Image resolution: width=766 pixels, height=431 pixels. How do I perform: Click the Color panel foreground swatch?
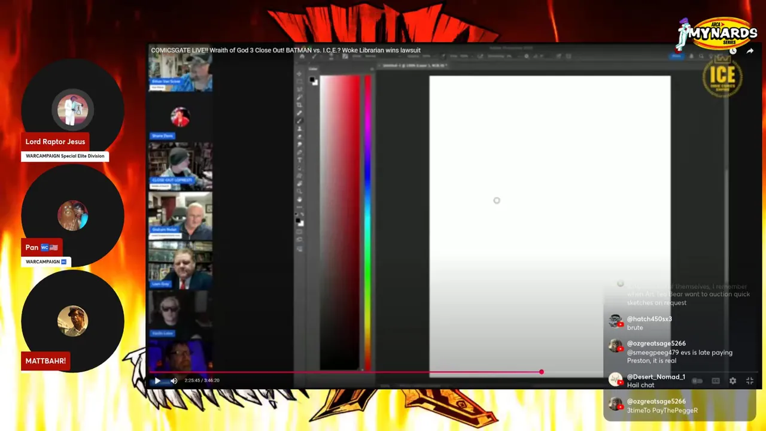click(x=313, y=80)
